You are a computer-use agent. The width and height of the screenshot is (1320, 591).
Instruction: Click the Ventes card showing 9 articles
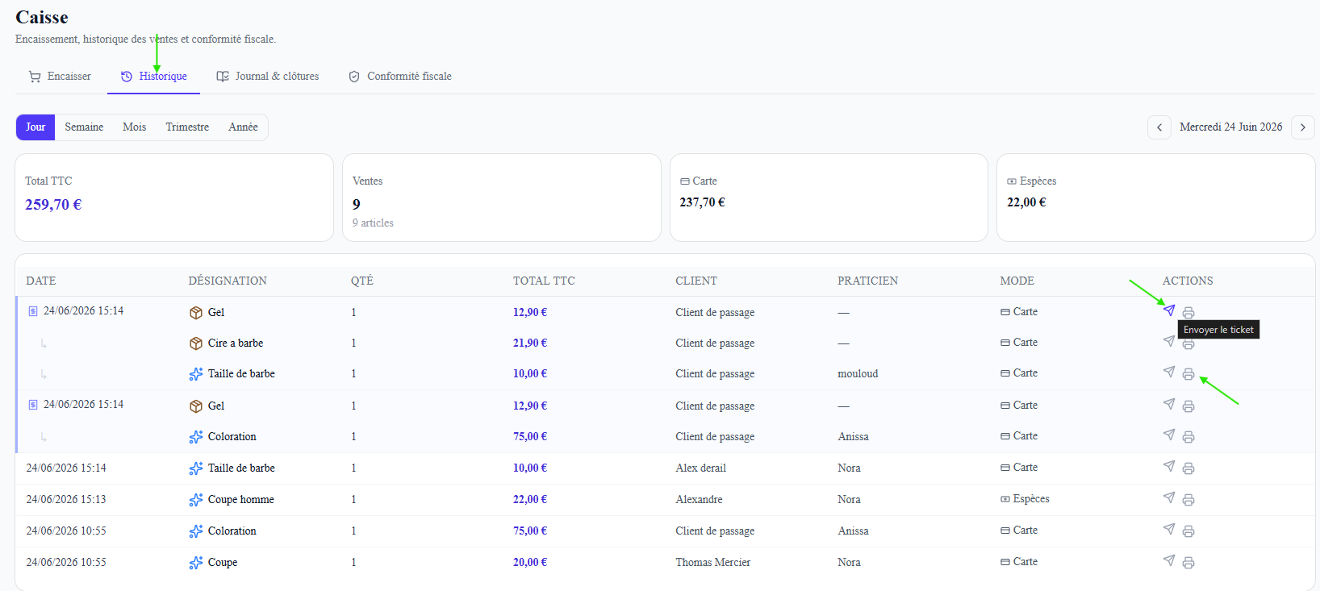(x=502, y=198)
